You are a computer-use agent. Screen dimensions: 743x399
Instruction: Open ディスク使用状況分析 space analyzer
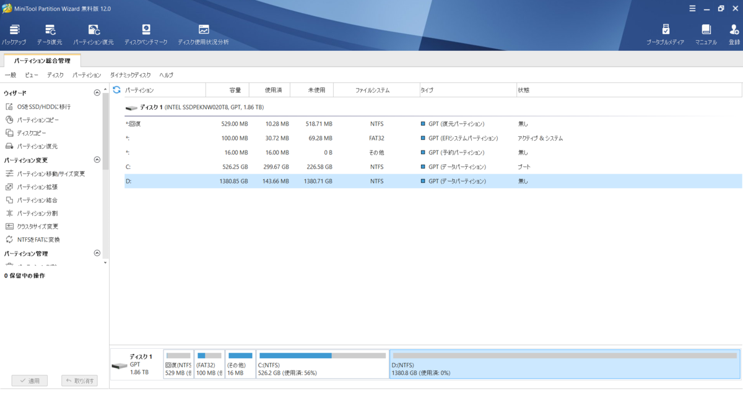[203, 35]
